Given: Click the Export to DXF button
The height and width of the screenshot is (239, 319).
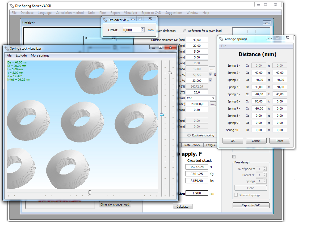Looking at the screenshot, I should coord(251,205).
